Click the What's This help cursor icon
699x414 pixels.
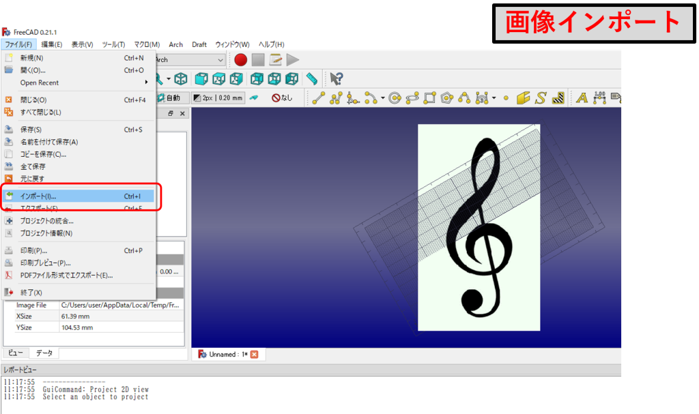(336, 78)
